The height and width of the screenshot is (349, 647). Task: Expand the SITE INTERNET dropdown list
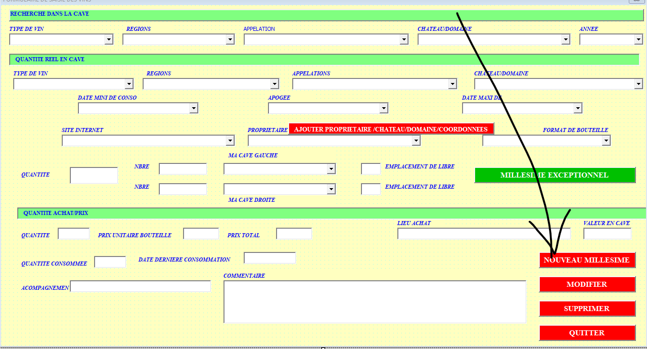[x=230, y=141]
